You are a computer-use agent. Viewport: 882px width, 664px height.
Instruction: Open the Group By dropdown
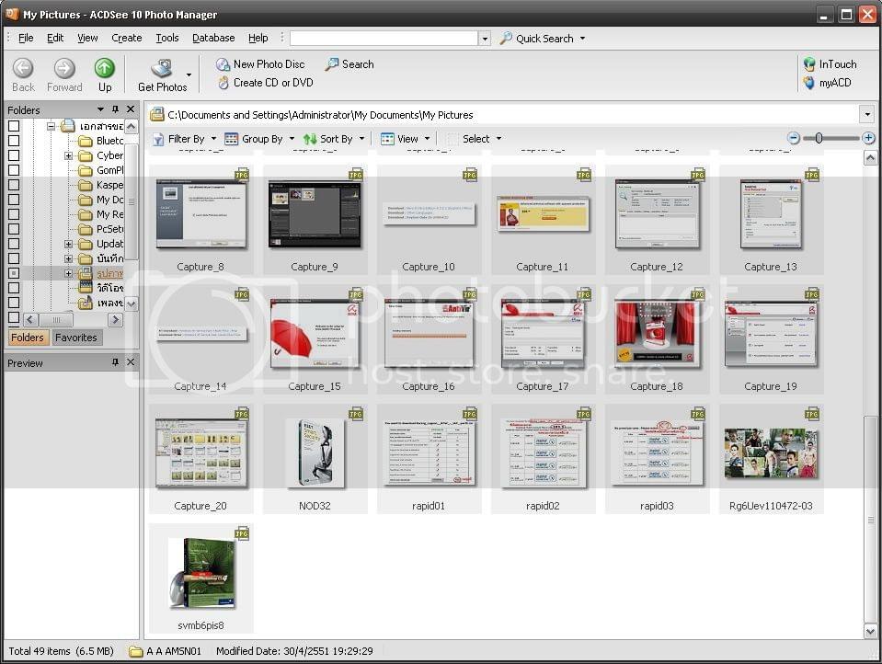pyautogui.click(x=292, y=139)
